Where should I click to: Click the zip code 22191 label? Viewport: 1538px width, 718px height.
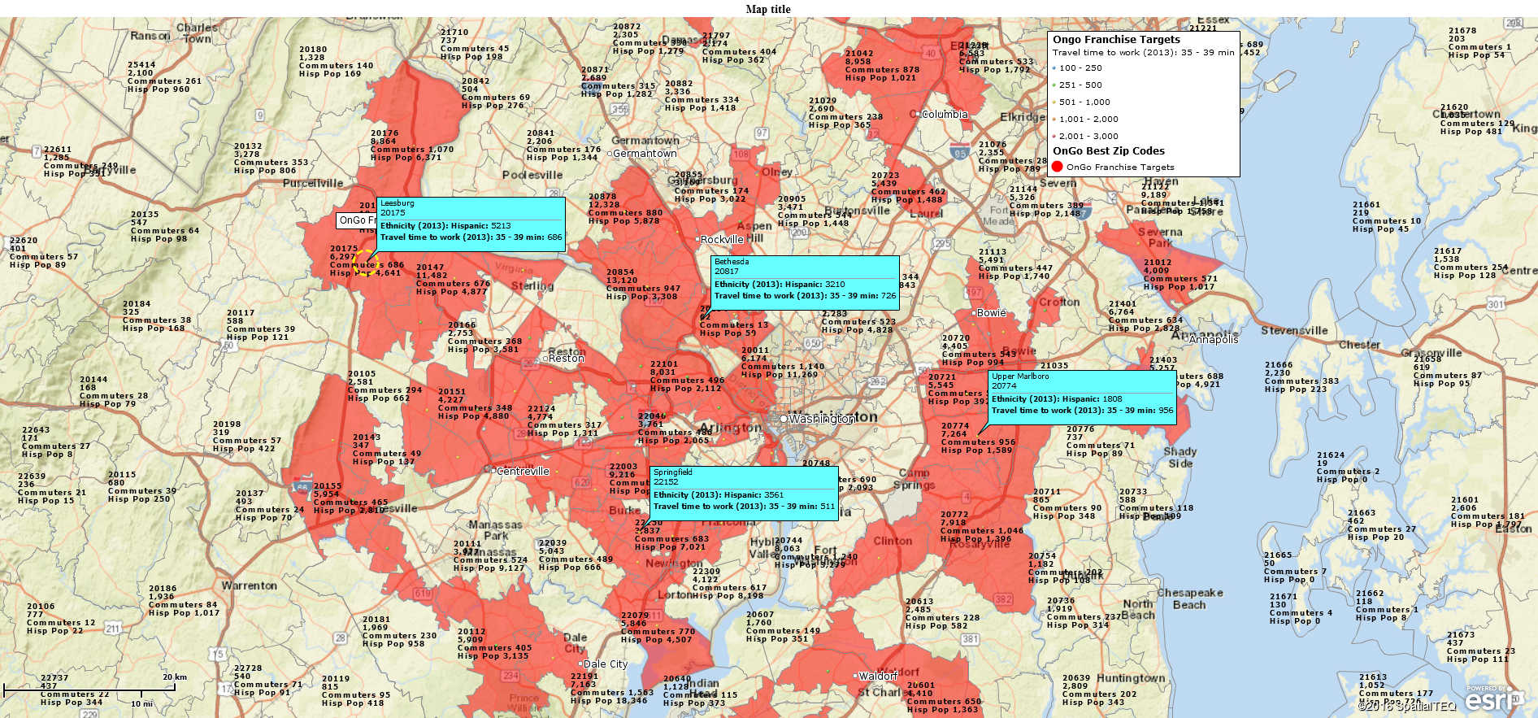tap(584, 677)
